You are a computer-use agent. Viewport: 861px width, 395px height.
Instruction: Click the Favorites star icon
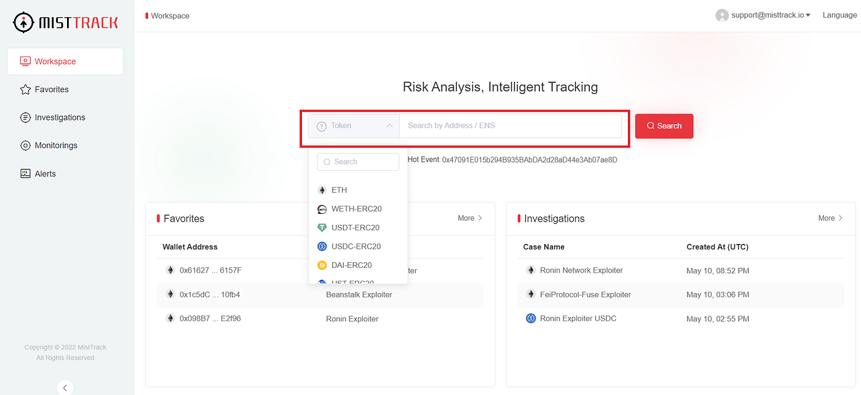pyautogui.click(x=25, y=90)
